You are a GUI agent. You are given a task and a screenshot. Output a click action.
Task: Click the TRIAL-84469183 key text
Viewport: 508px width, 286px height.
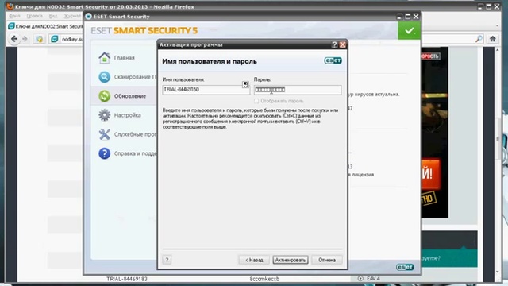point(127,279)
